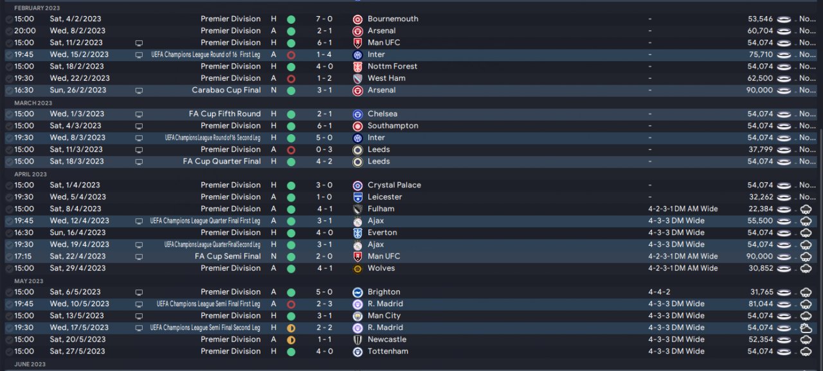Click the red loss indicator for West Ham match

point(291,78)
